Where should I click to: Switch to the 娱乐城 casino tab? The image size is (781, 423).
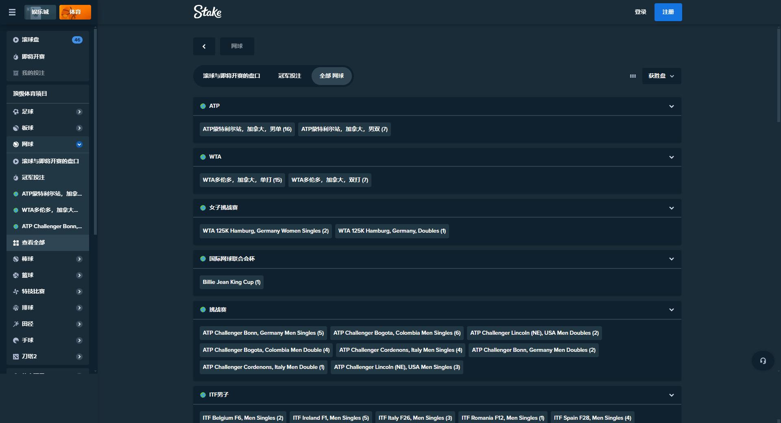click(40, 12)
